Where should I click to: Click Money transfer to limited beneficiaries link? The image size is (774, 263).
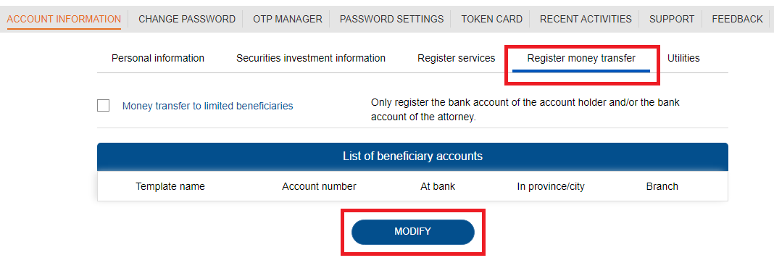pyautogui.click(x=207, y=106)
